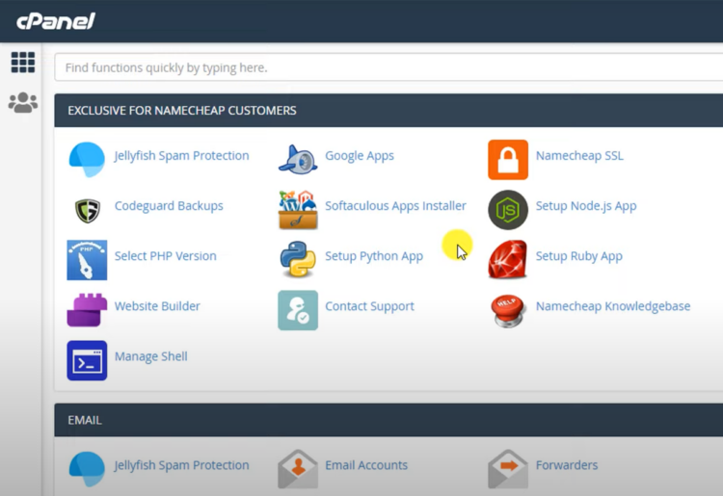The height and width of the screenshot is (496, 723).
Task: Open Jellyfish Spam Protection link in Exclusive section
Action: click(181, 156)
